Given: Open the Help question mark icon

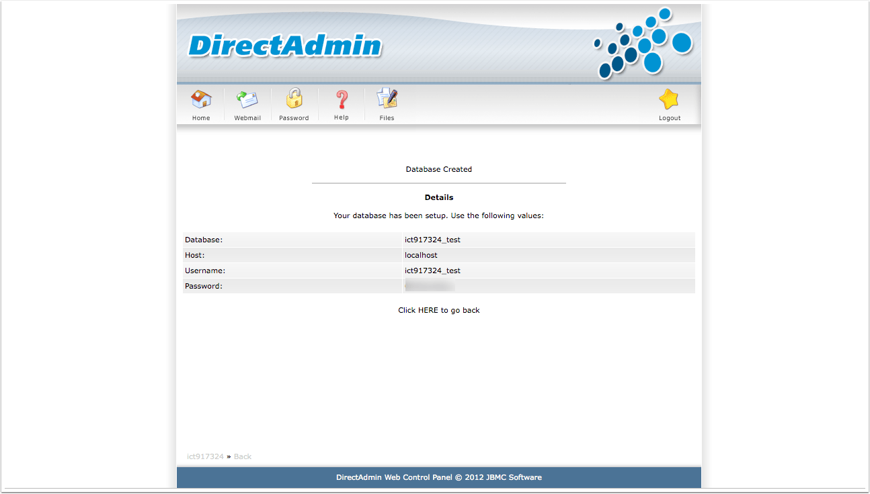Looking at the screenshot, I should (x=342, y=100).
